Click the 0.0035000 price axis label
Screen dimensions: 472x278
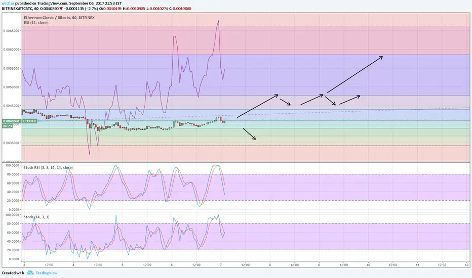(11, 143)
